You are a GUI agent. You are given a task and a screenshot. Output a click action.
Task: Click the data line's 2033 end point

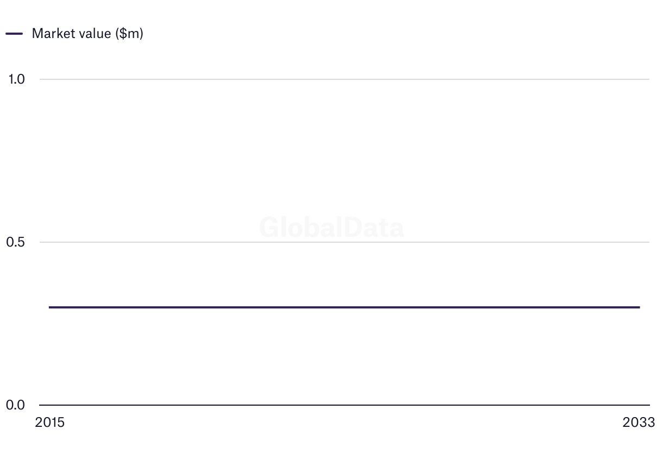click(x=639, y=307)
